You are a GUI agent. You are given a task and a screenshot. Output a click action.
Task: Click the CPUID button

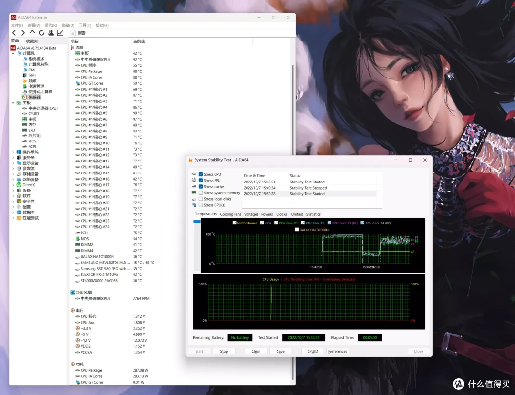click(x=313, y=351)
